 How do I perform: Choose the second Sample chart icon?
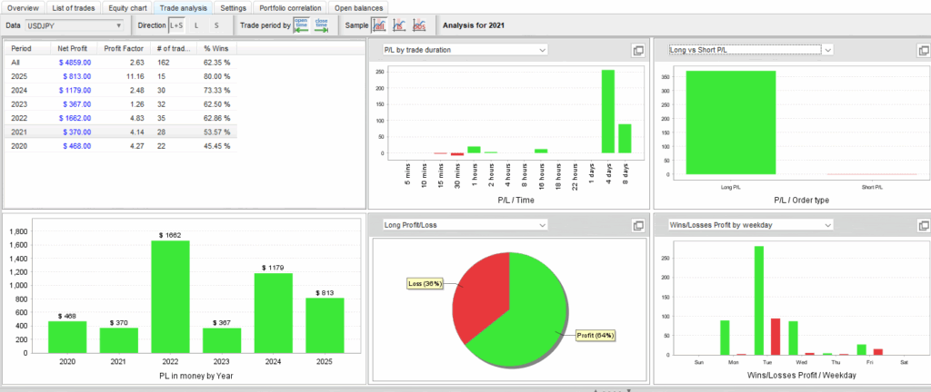click(399, 25)
